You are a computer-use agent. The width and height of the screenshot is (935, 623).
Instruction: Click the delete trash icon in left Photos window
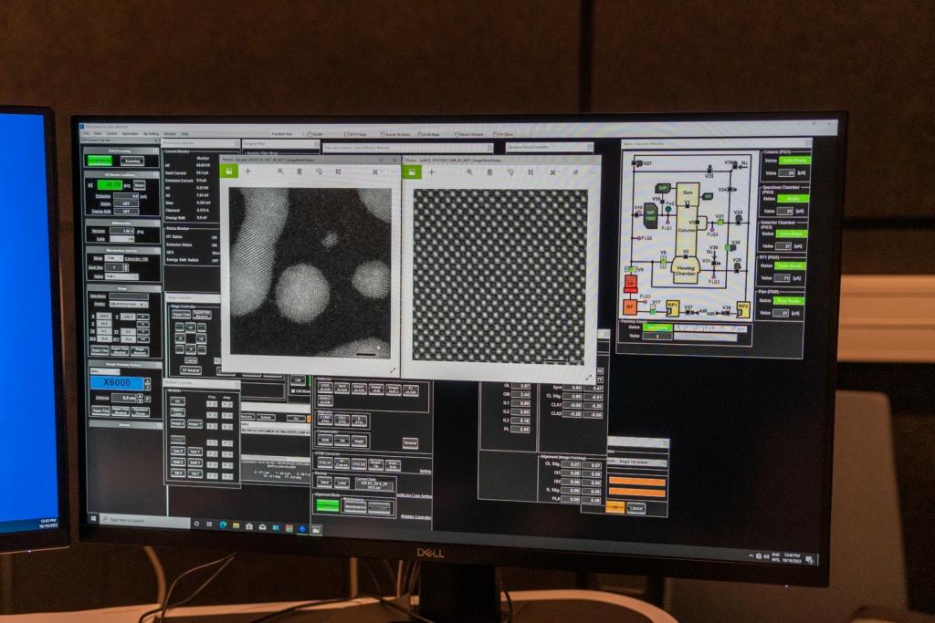299,171
